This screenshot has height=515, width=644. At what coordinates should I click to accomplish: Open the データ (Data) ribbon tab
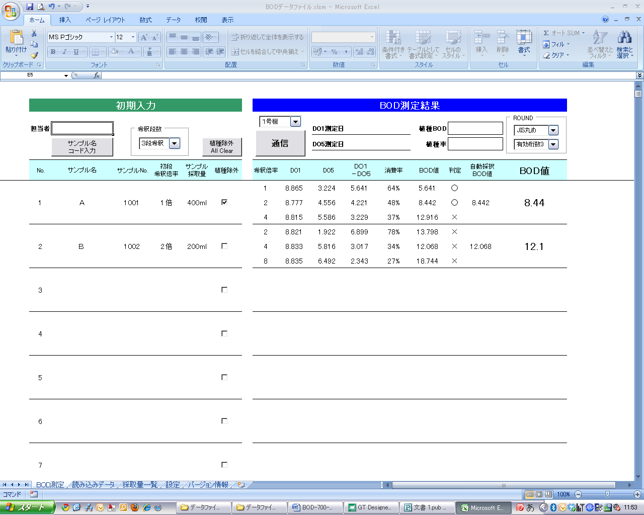[x=174, y=20]
